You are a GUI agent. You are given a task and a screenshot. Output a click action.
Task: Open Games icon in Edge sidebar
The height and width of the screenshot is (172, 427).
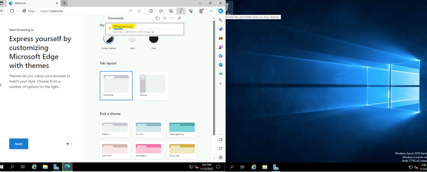click(221, 47)
